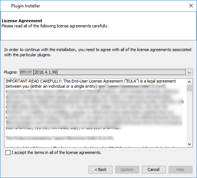Click the Help button

(x=180, y=169)
